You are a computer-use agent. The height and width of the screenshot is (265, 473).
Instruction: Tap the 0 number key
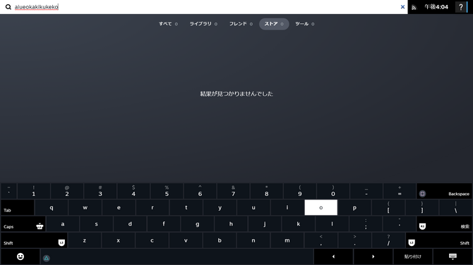click(x=333, y=191)
